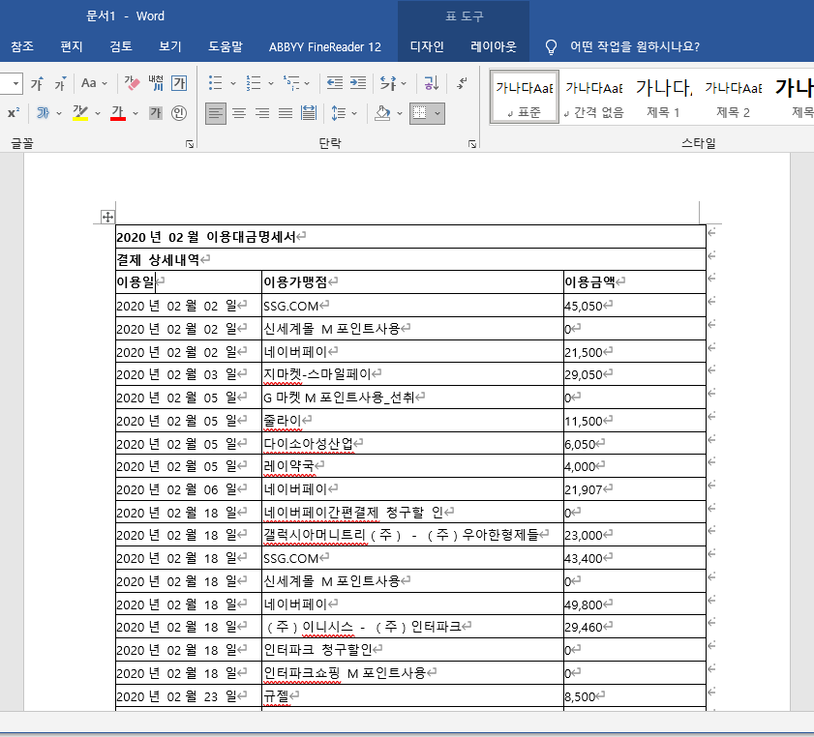The width and height of the screenshot is (814, 737).
Task: Align text left
Action: 216,113
